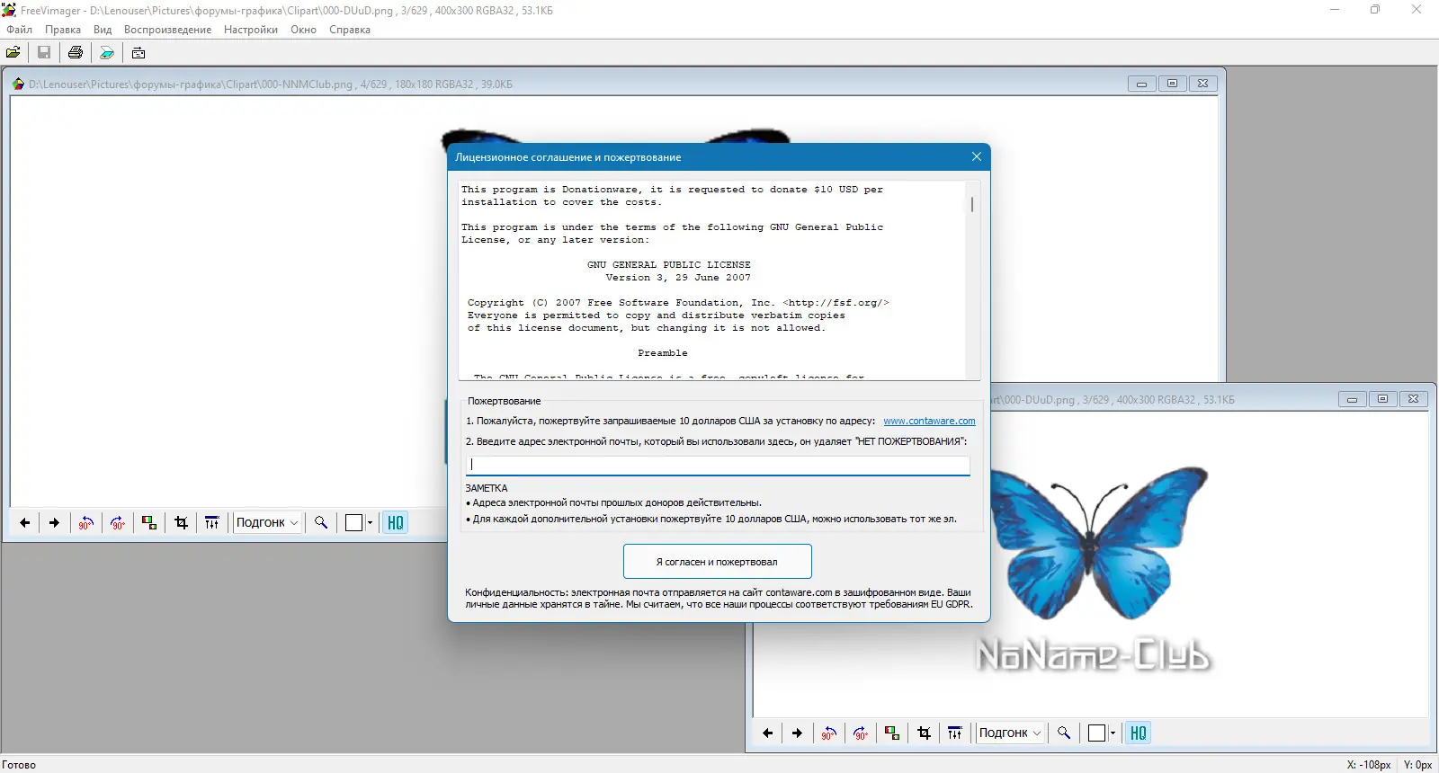Open the Подгонк zoom dropdown in NNMClub window
The image size is (1439, 773).
tap(267, 523)
